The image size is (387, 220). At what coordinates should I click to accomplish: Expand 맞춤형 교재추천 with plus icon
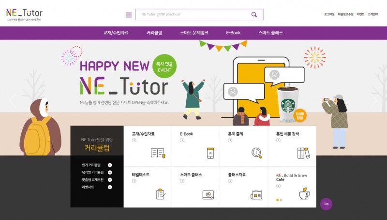(110, 180)
